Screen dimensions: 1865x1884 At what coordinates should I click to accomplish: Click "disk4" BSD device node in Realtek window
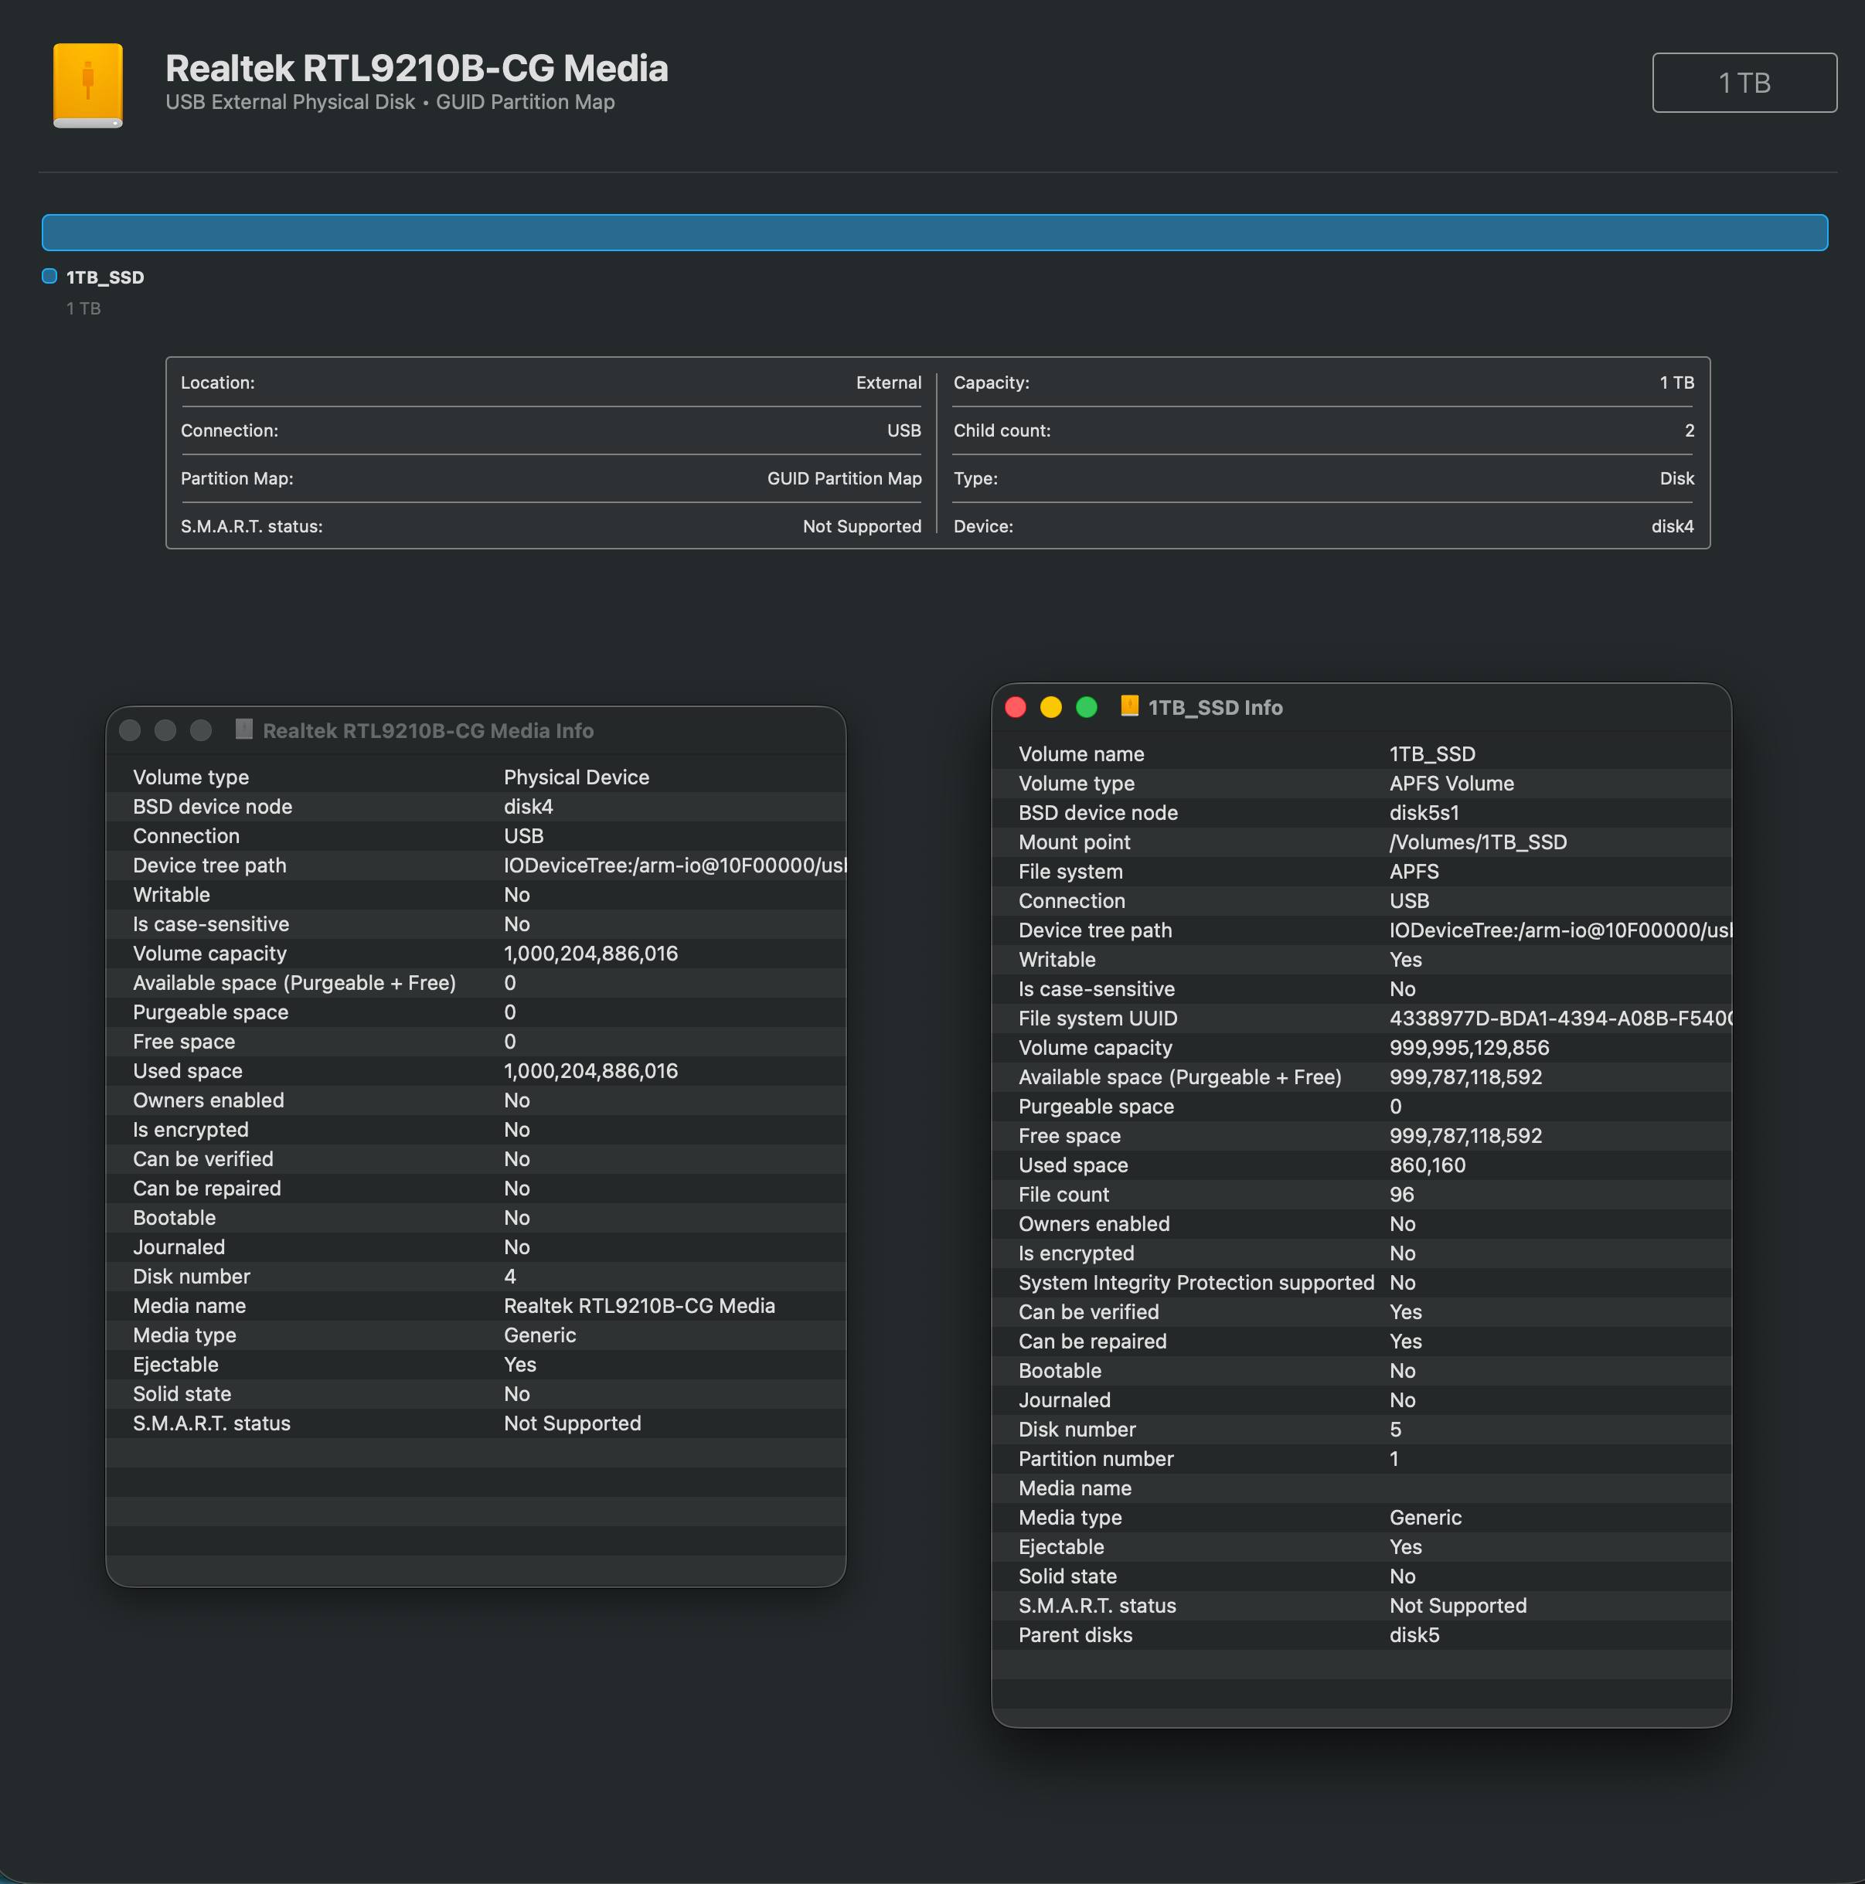tap(529, 807)
